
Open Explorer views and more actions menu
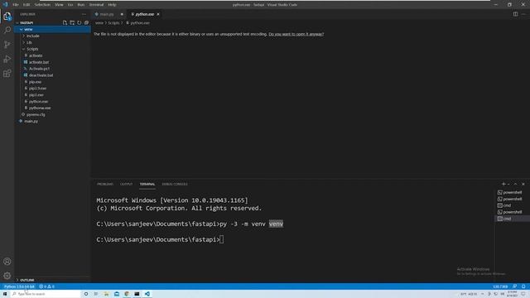point(84,14)
